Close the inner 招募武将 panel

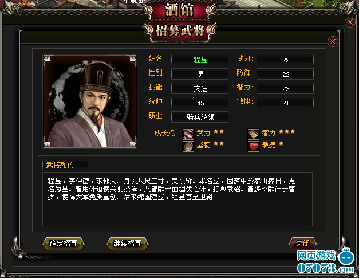click(333, 42)
